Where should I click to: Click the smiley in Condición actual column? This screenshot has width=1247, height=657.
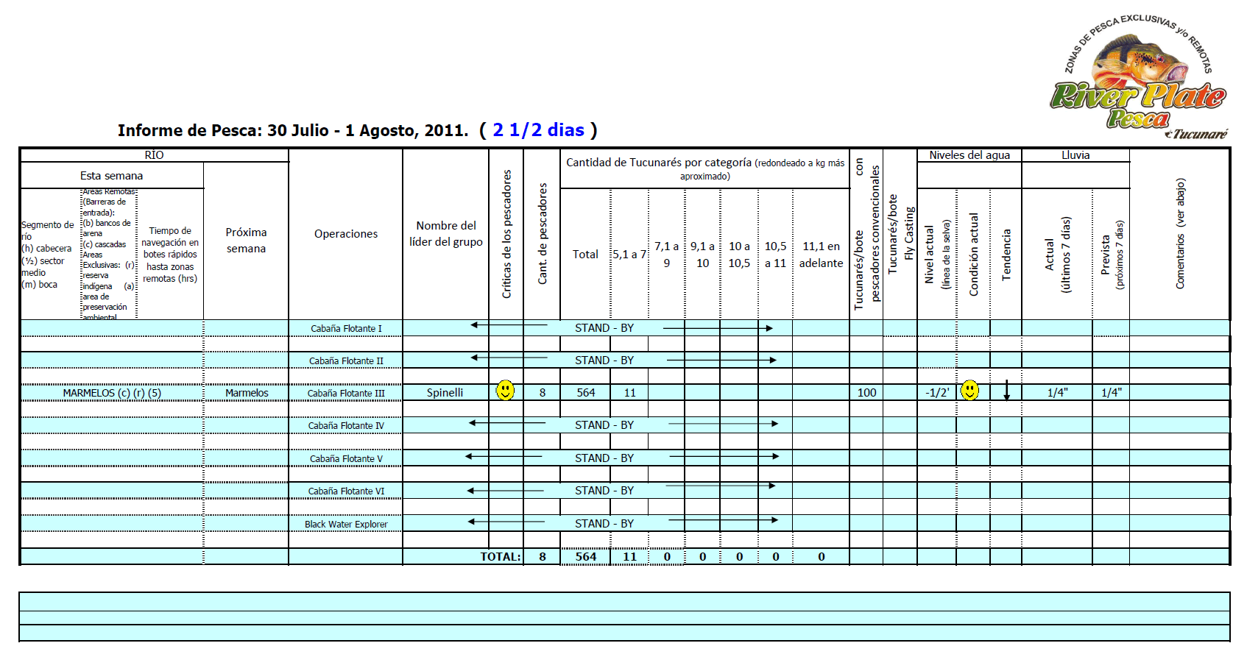(x=970, y=391)
